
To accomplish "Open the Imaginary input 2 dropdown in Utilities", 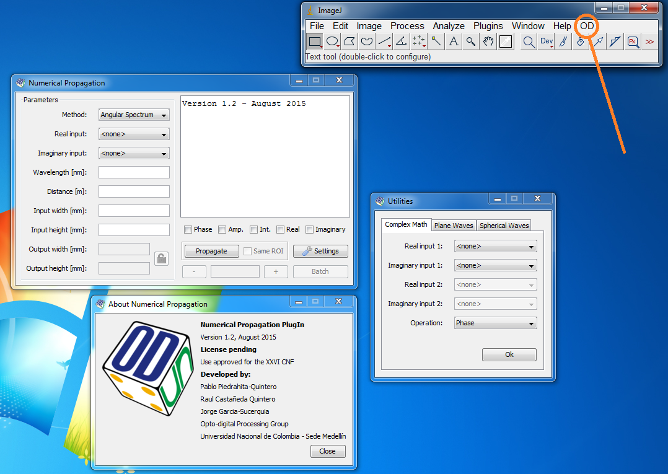I will (496, 304).
